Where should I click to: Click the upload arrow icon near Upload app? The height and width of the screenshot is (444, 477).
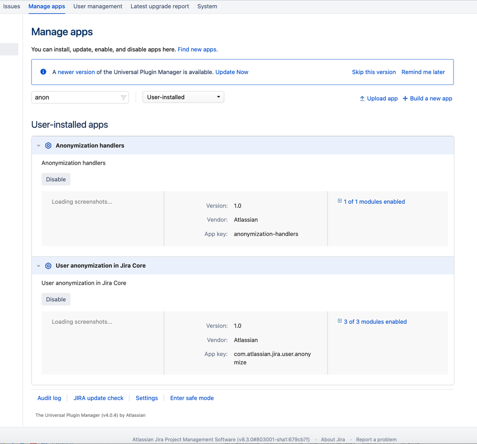coord(363,98)
